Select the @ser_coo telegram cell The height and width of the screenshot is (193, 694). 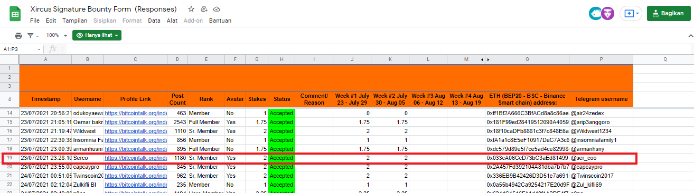[601, 158]
